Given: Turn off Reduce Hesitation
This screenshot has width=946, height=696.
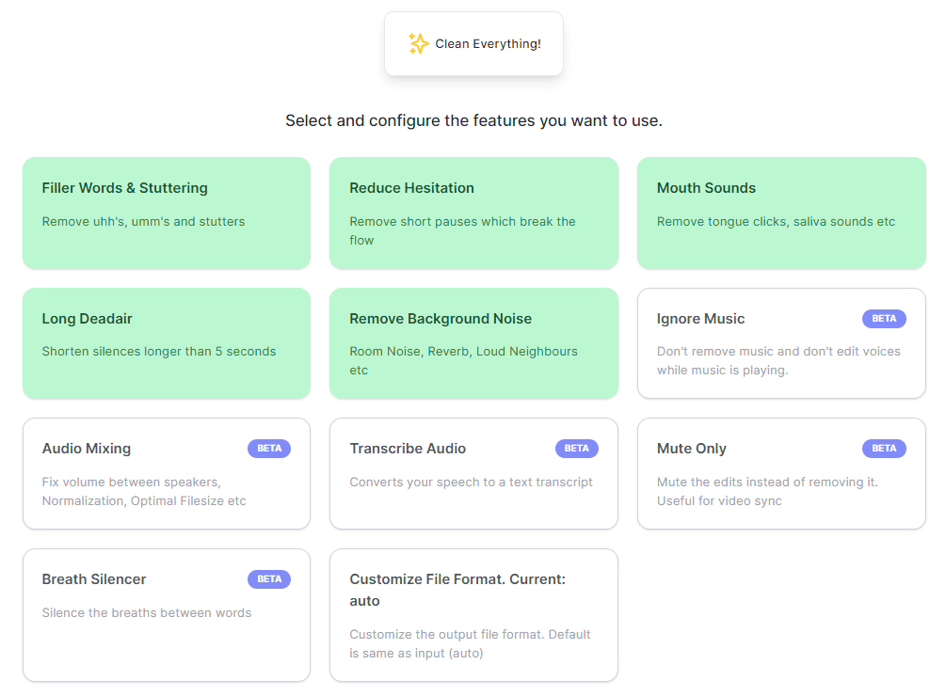Looking at the screenshot, I should (473, 214).
